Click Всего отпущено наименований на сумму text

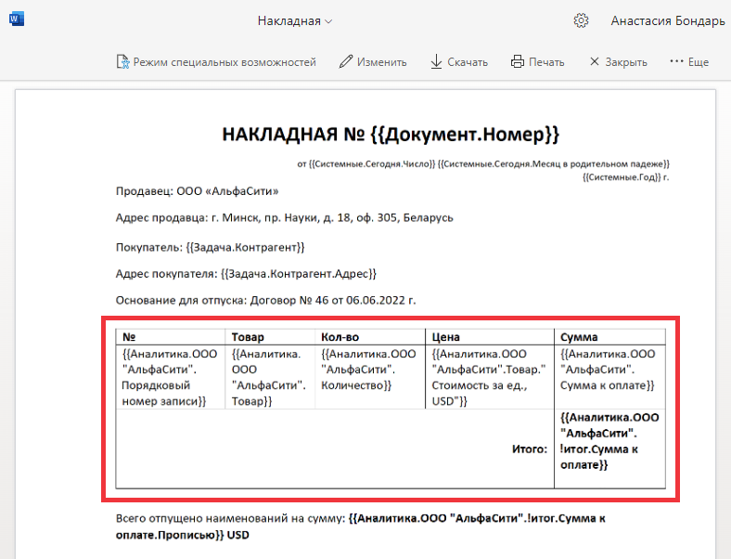click(230, 518)
